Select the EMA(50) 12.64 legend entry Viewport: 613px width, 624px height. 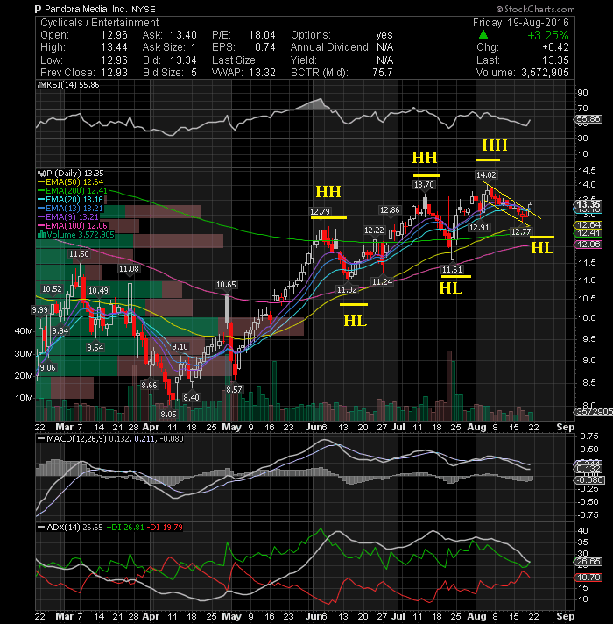point(70,182)
